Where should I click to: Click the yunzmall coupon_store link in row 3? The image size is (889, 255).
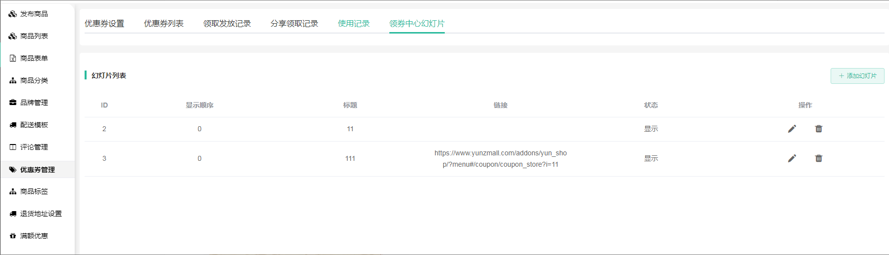[x=500, y=158]
